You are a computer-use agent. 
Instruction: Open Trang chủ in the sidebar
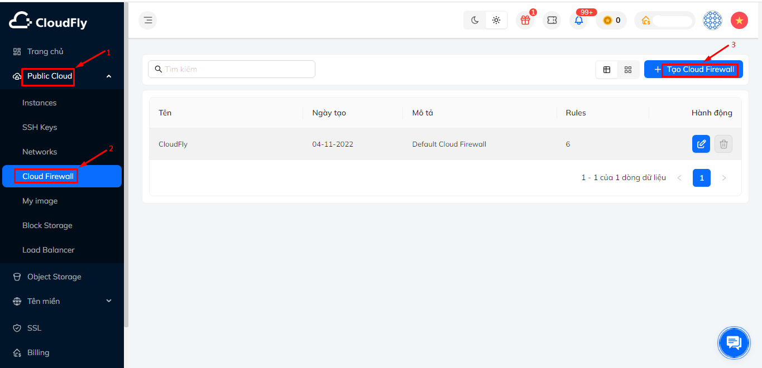click(62, 51)
